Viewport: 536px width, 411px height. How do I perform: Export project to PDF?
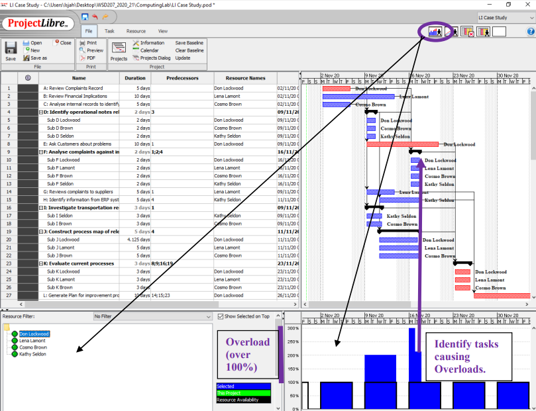[87, 58]
